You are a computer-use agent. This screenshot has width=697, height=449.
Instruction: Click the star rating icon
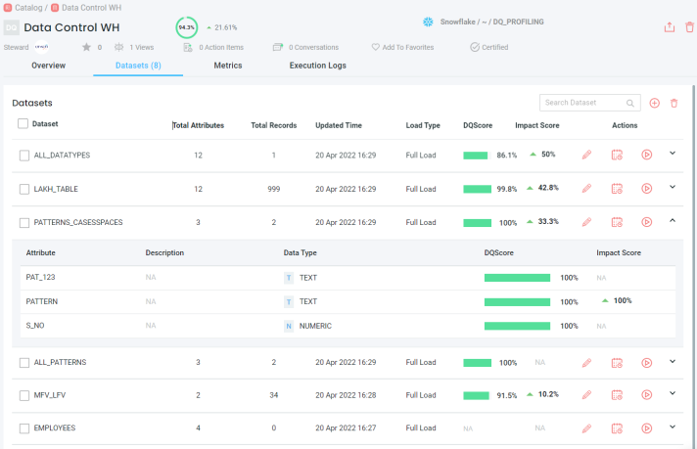tap(86, 47)
